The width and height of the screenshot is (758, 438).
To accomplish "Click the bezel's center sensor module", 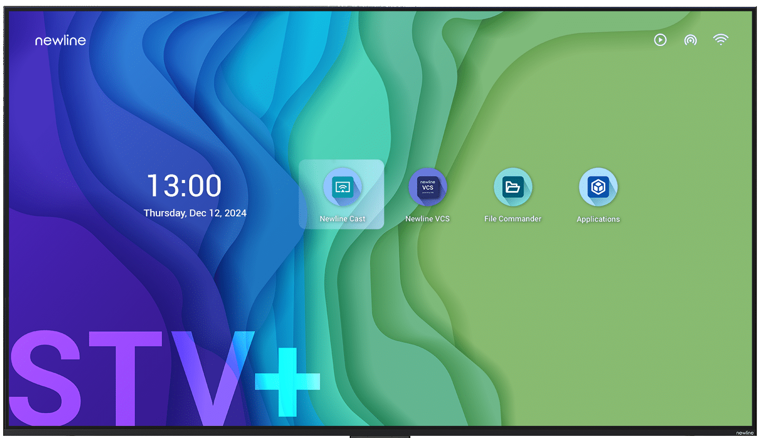I will pyautogui.click(x=379, y=436).
